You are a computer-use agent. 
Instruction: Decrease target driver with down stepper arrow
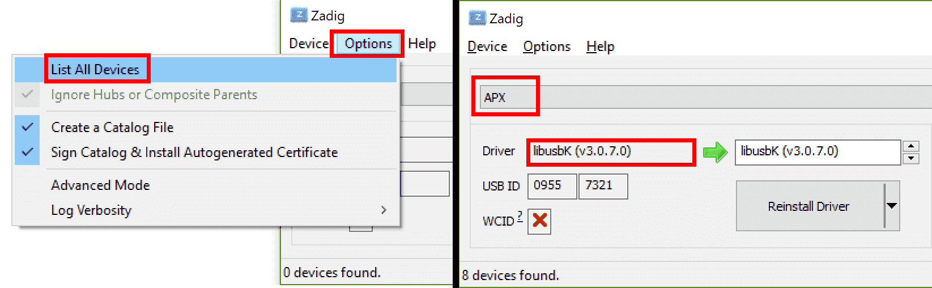pos(911,158)
